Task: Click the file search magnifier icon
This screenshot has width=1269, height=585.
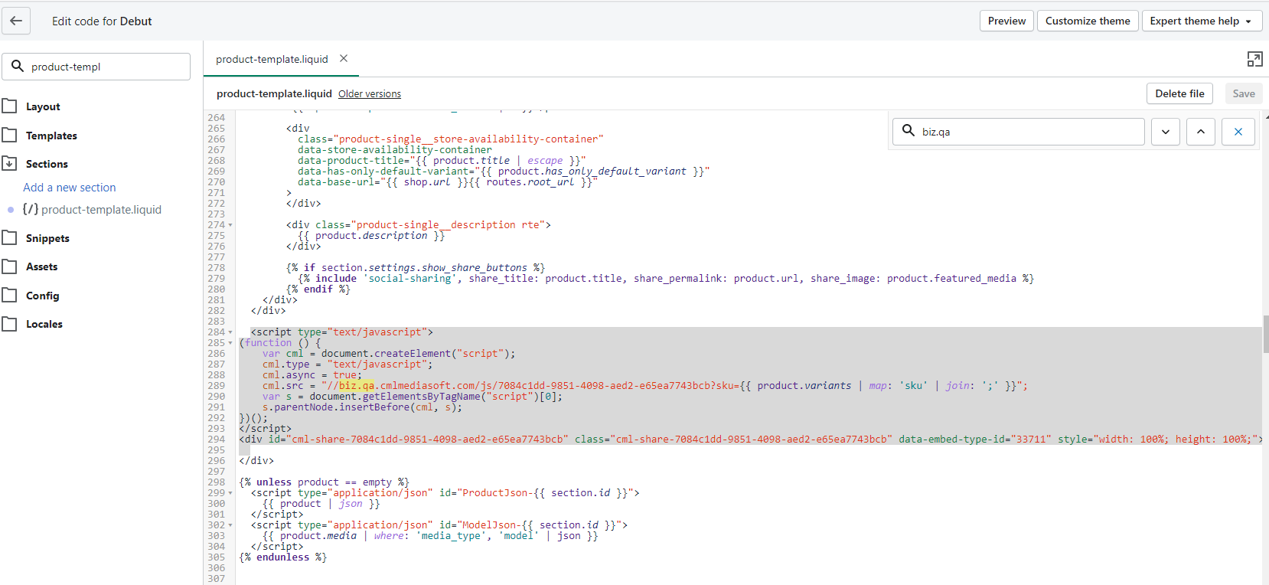Action: (18, 66)
